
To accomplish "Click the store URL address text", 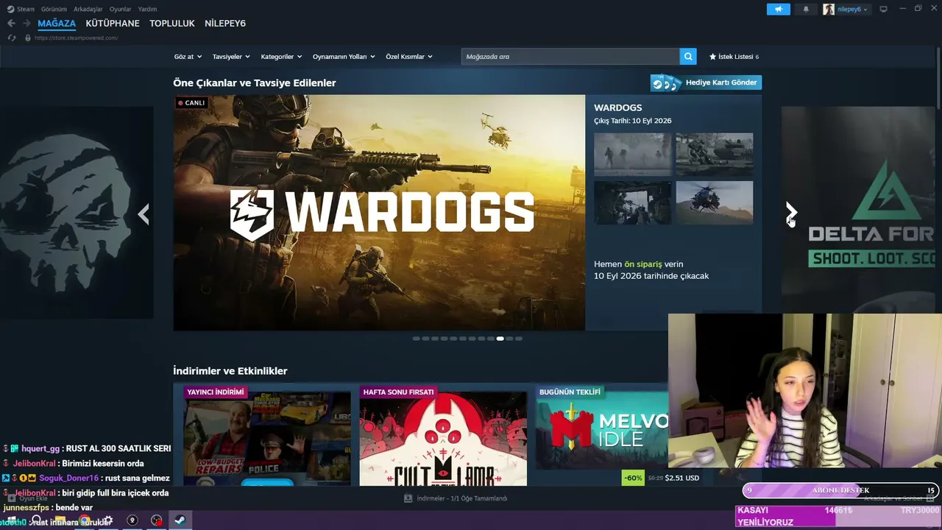I will [x=77, y=38].
